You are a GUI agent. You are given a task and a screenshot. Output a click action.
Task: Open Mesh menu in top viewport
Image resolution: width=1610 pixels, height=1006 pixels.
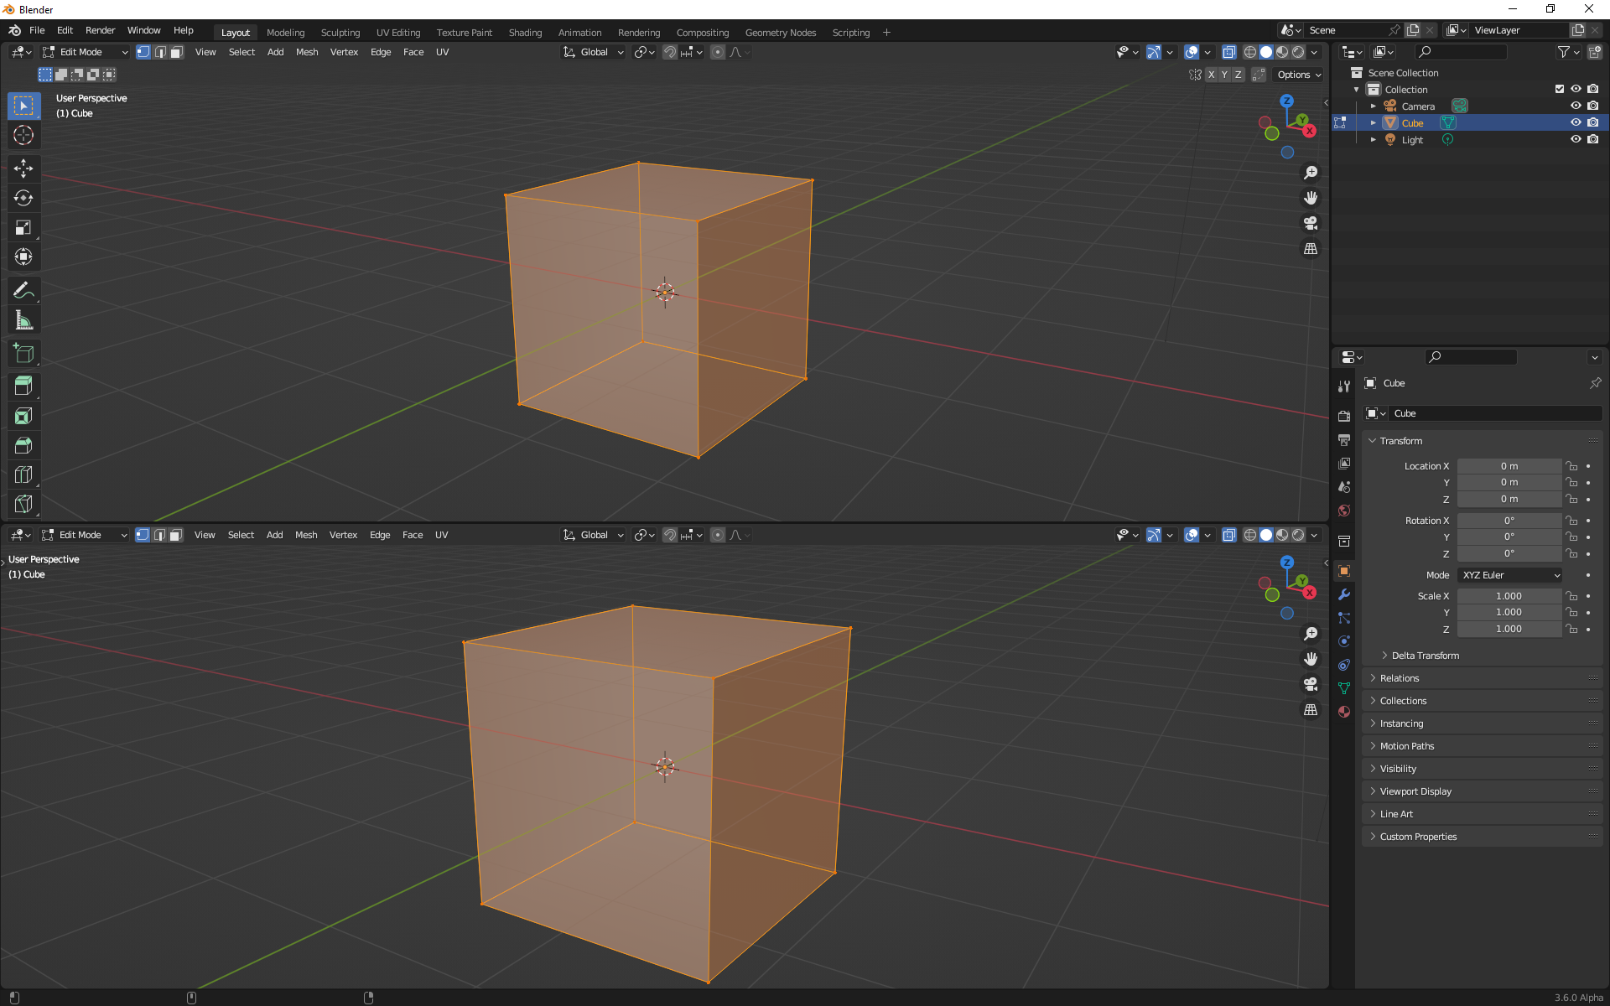point(307,52)
